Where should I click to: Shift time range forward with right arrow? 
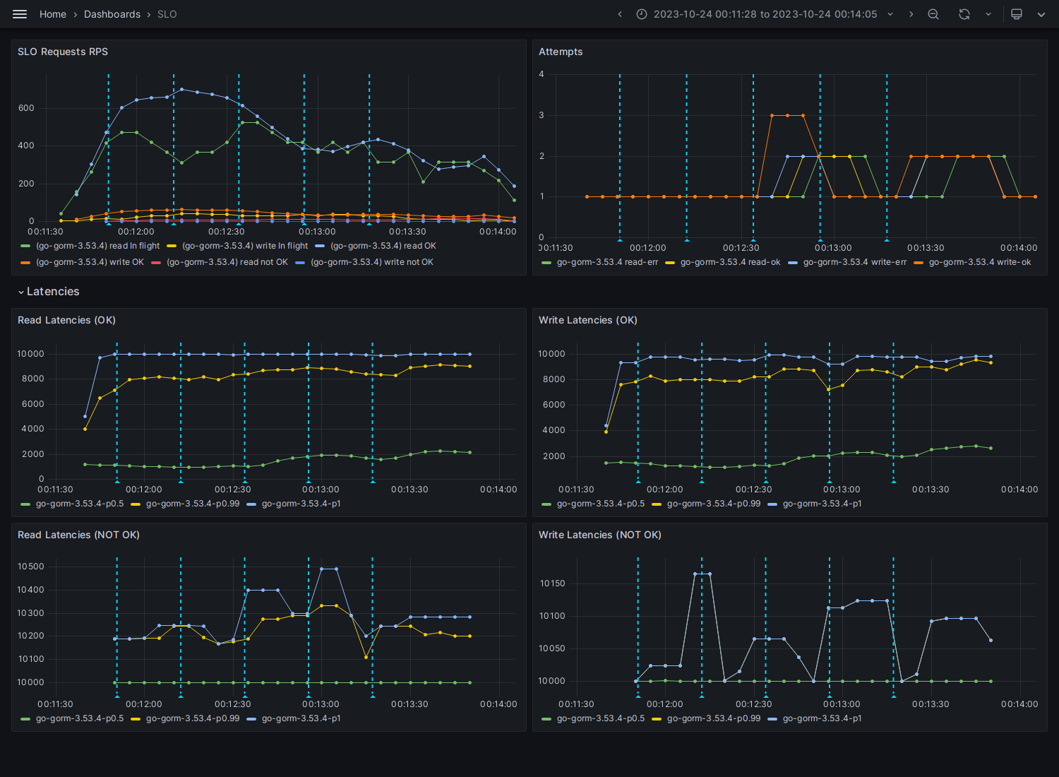pyautogui.click(x=911, y=14)
